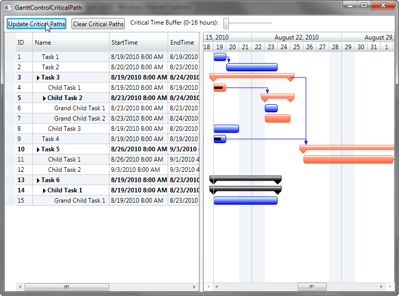Click the Grand Child Task 1 name in row 6
The image size is (399, 296).
click(x=80, y=108)
